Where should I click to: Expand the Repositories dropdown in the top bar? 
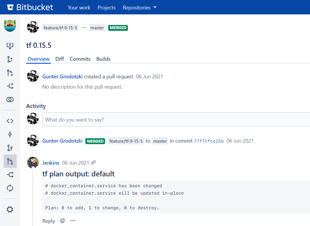point(139,8)
